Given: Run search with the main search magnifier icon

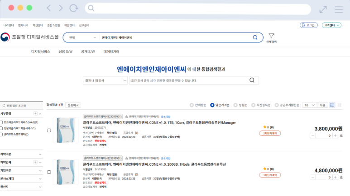Looking at the screenshot, I should (x=255, y=37).
